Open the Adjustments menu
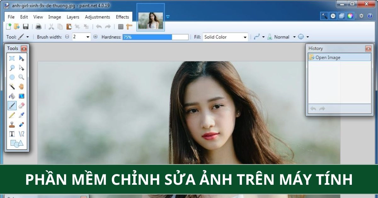Screen dimensions: 378x198 [97, 17]
